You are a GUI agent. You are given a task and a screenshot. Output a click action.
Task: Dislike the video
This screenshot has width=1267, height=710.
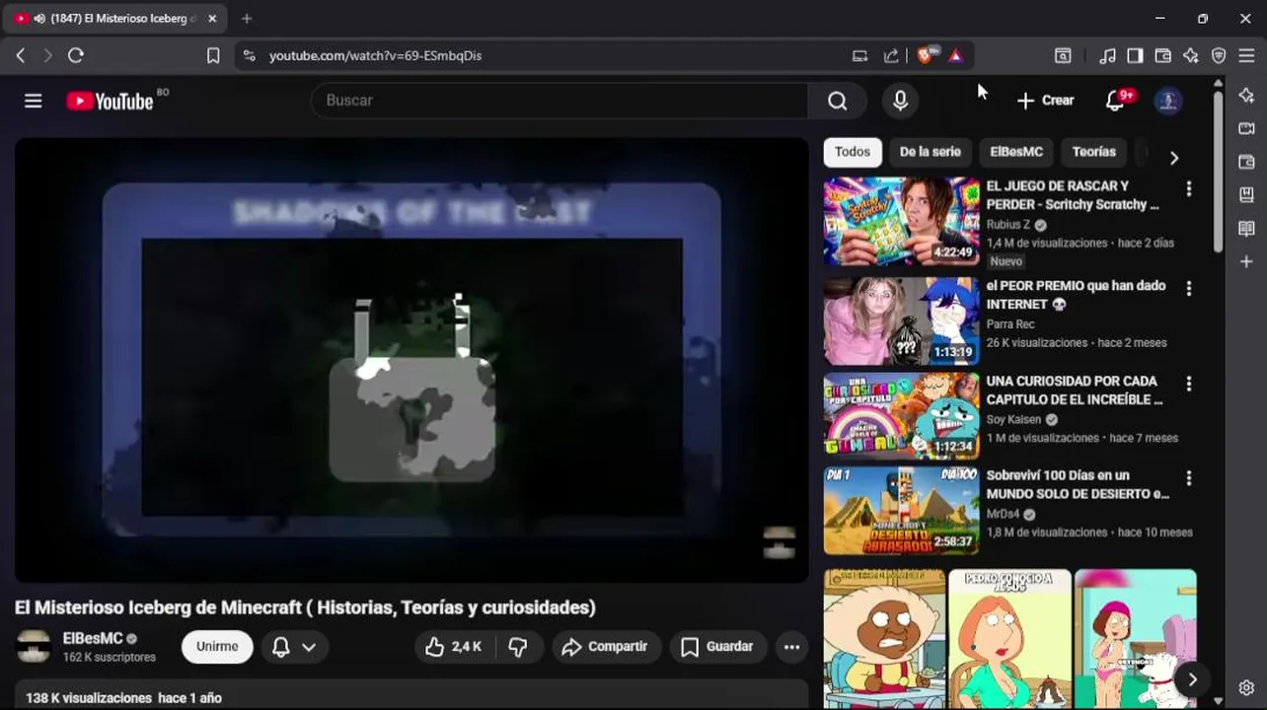click(x=518, y=647)
